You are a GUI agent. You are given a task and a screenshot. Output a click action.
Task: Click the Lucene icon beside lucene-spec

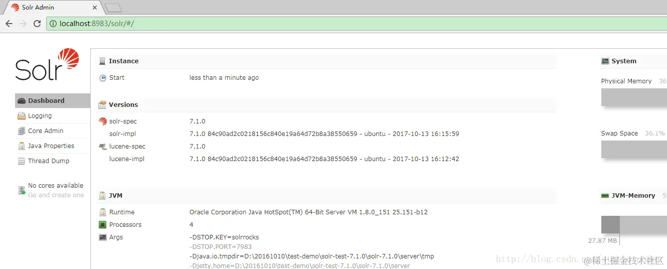click(x=103, y=147)
